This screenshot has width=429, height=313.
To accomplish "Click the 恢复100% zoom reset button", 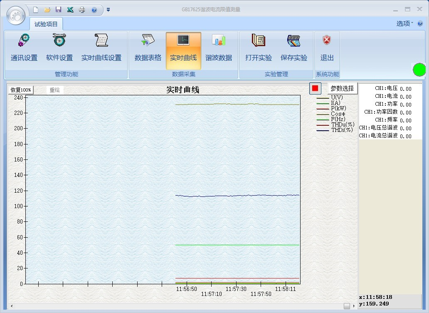I will click(x=21, y=90).
